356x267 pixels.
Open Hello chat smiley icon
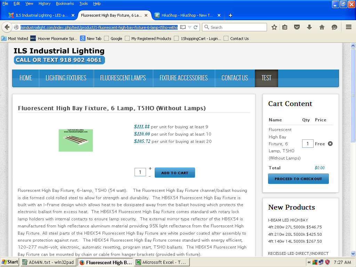(334, 27)
